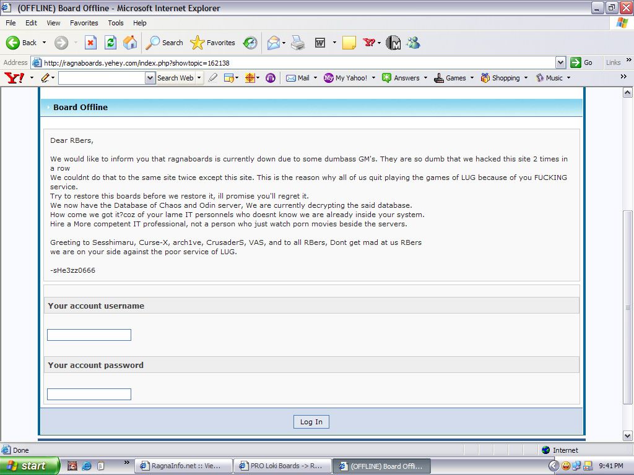This screenshot has width=634, height=475.
Task: Click the Home icon
Action: pos(130,43)
